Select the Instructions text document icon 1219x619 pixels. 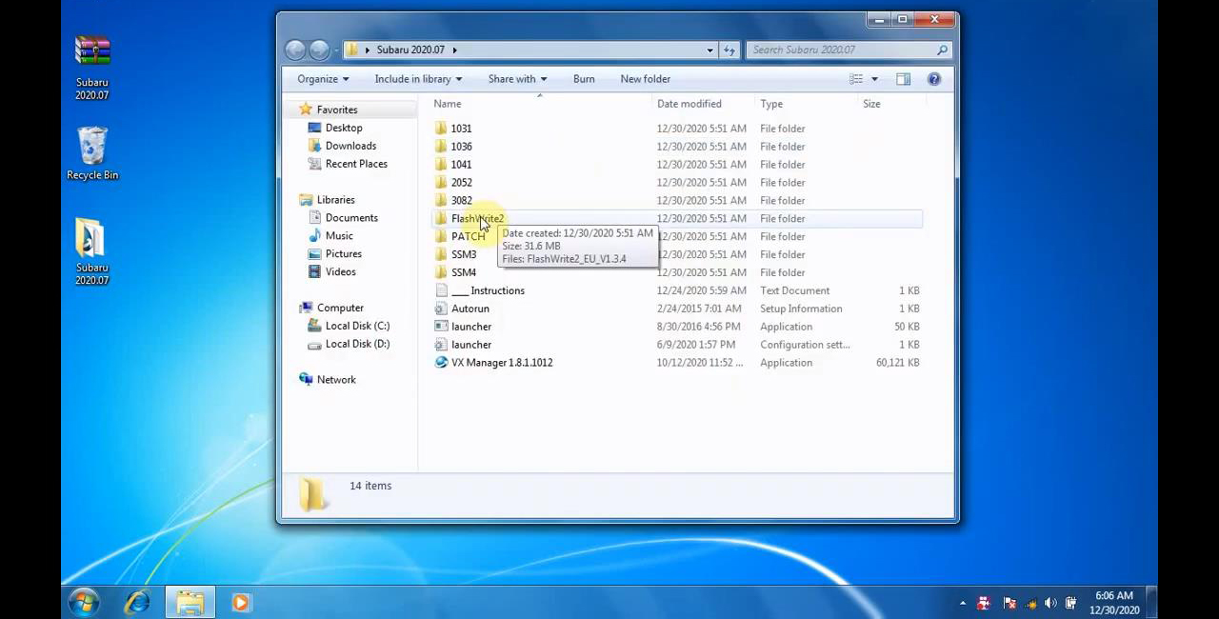tap(441, 290)
